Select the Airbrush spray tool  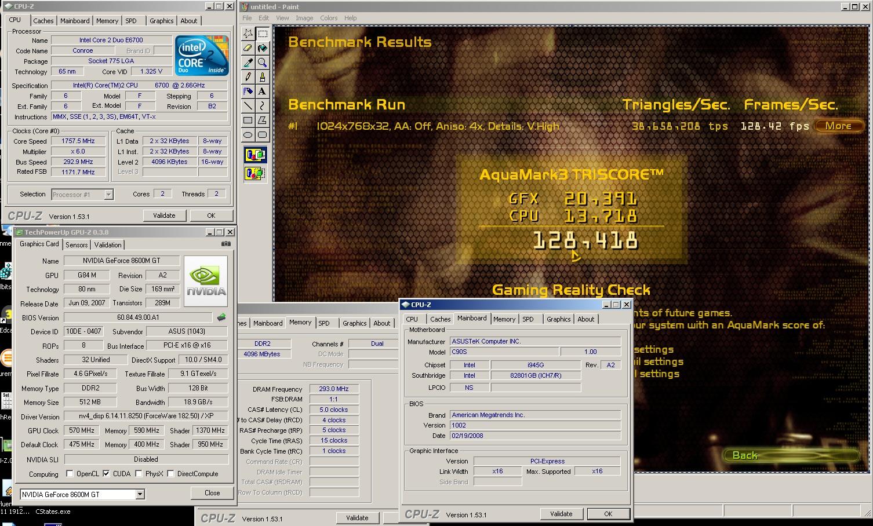[248, 92]
